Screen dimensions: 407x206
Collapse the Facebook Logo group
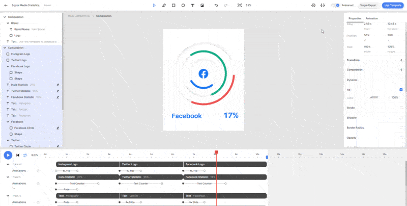coord(8,66)
